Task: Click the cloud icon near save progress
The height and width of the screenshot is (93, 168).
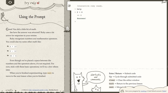Action: (x=122, y=91)
